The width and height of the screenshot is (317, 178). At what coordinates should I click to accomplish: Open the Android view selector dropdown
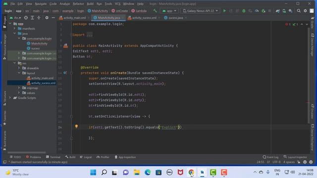click(x=15, y=18)
